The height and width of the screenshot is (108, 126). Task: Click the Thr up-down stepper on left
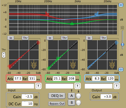point(4,55)
